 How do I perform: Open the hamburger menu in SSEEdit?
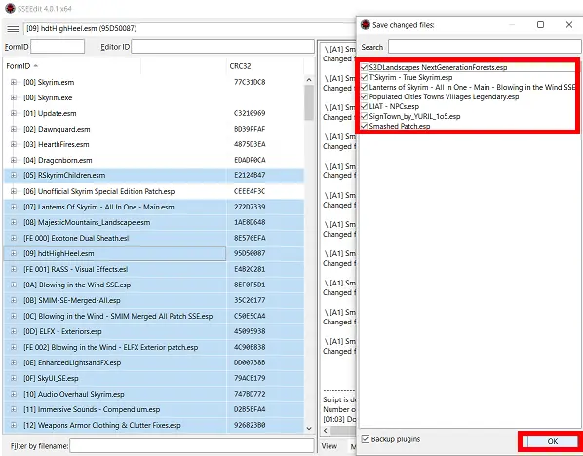pos(13,29)
